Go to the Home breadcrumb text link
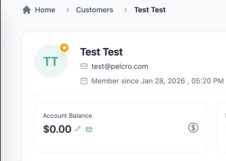 point(45,10)
